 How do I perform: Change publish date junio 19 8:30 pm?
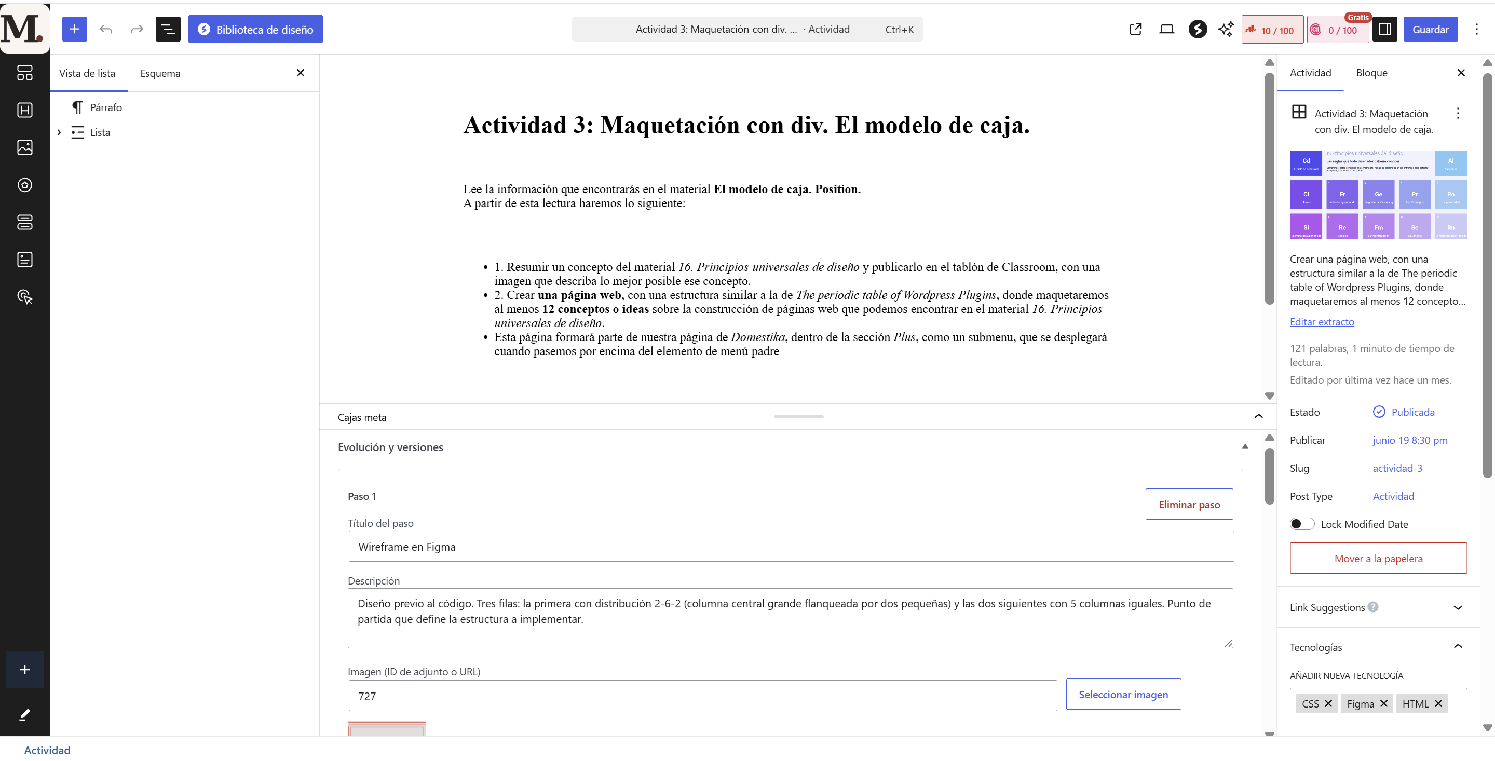pyautogui.click(x=1410, y=440)
